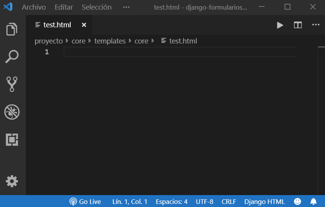Open the Explorer view in activity bar
This screenshot has width=325, height=207.
point(12,29)
